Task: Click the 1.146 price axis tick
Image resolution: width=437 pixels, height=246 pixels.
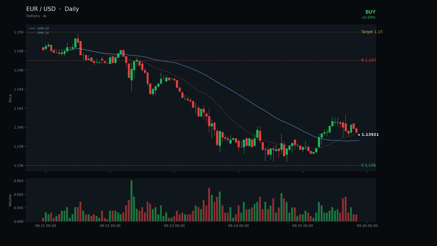Action: click(19, 70)
